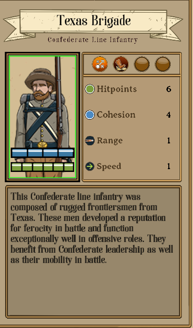Click the orange tactics ability icon
This screenshot has height=328, width=193.
click(x=100, y=64)
